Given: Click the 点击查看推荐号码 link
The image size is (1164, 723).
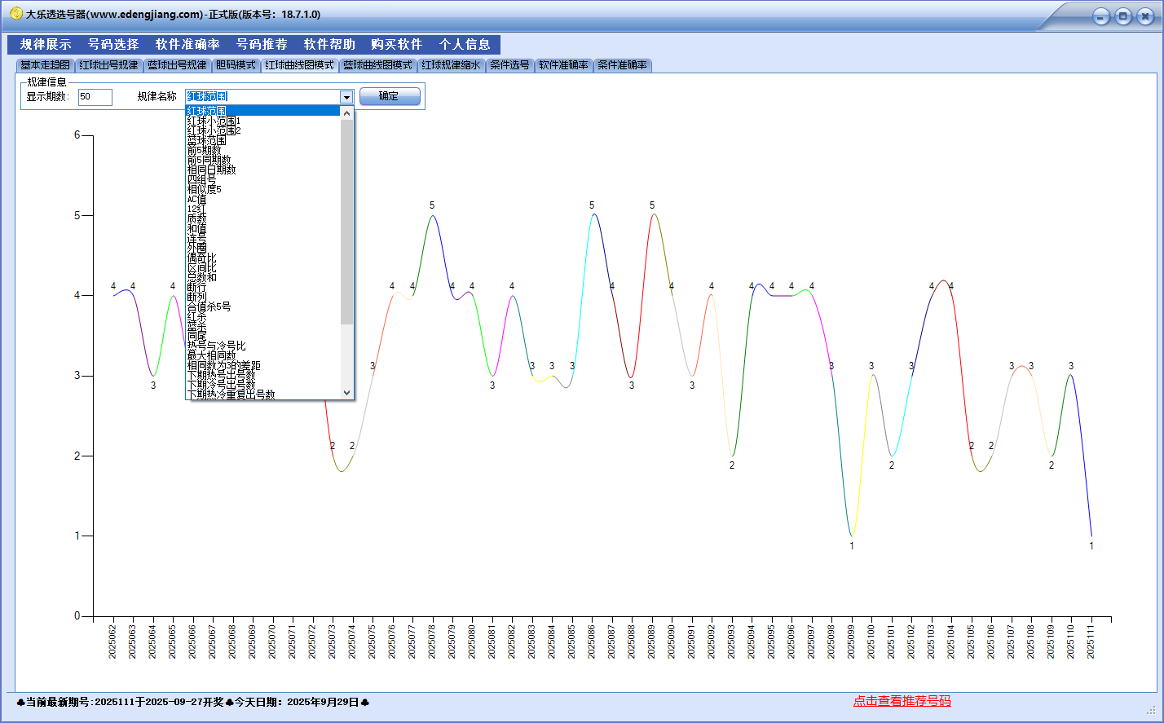Looking at the screenshot, I should pos(902,701).
